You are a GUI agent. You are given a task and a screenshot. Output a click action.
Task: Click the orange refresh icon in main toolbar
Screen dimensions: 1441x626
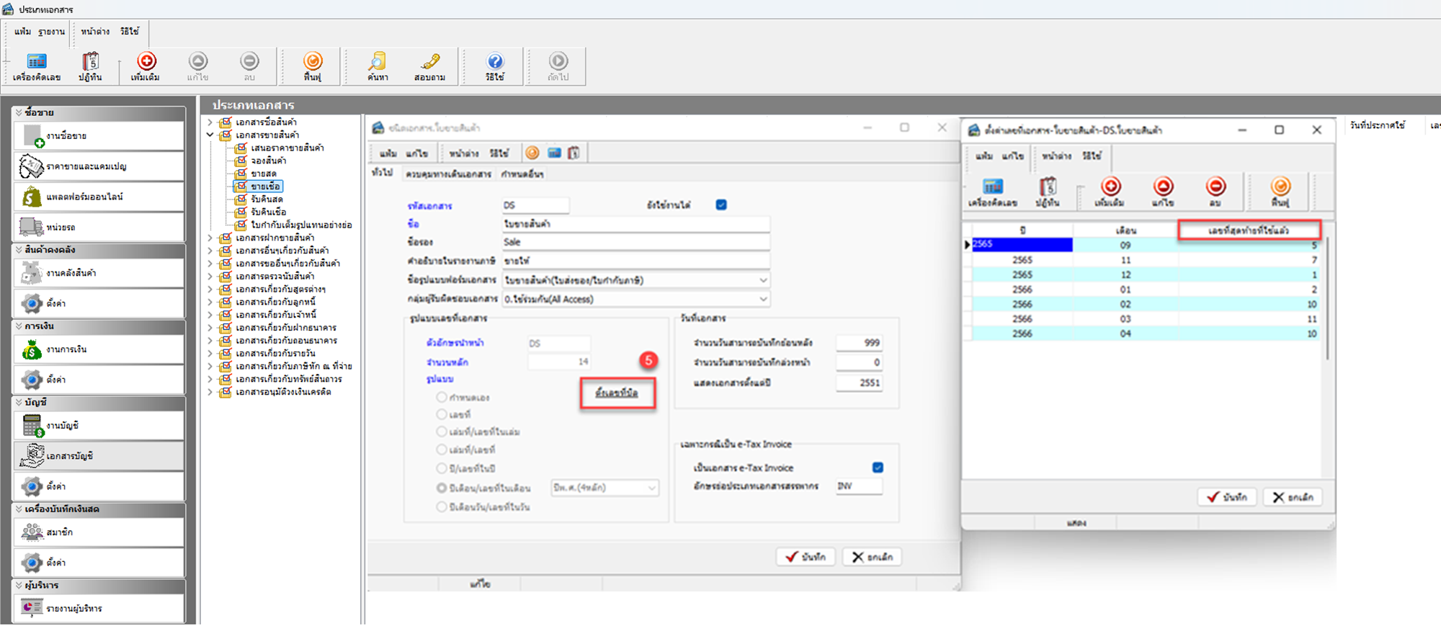[x=313, y=62]
